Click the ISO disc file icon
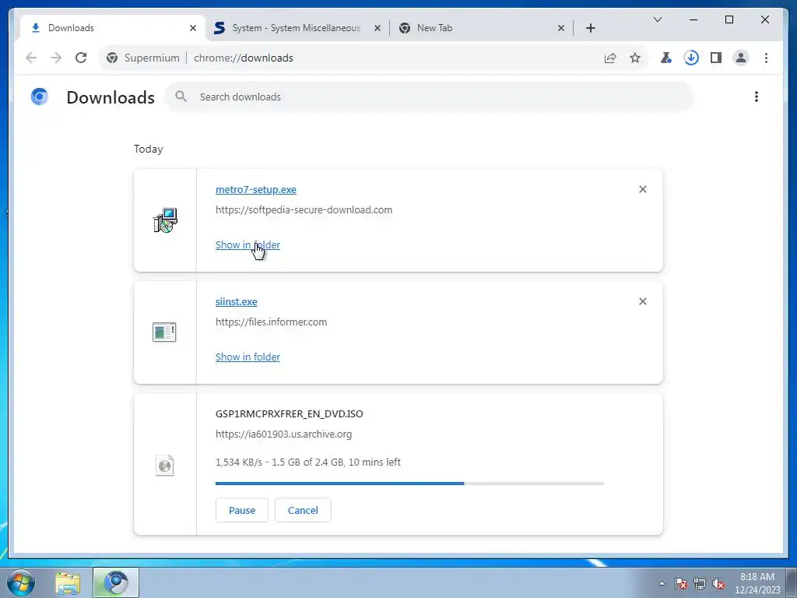Image resolution: width=797 pixels, height=598 pixels. [x=165, y=465]
